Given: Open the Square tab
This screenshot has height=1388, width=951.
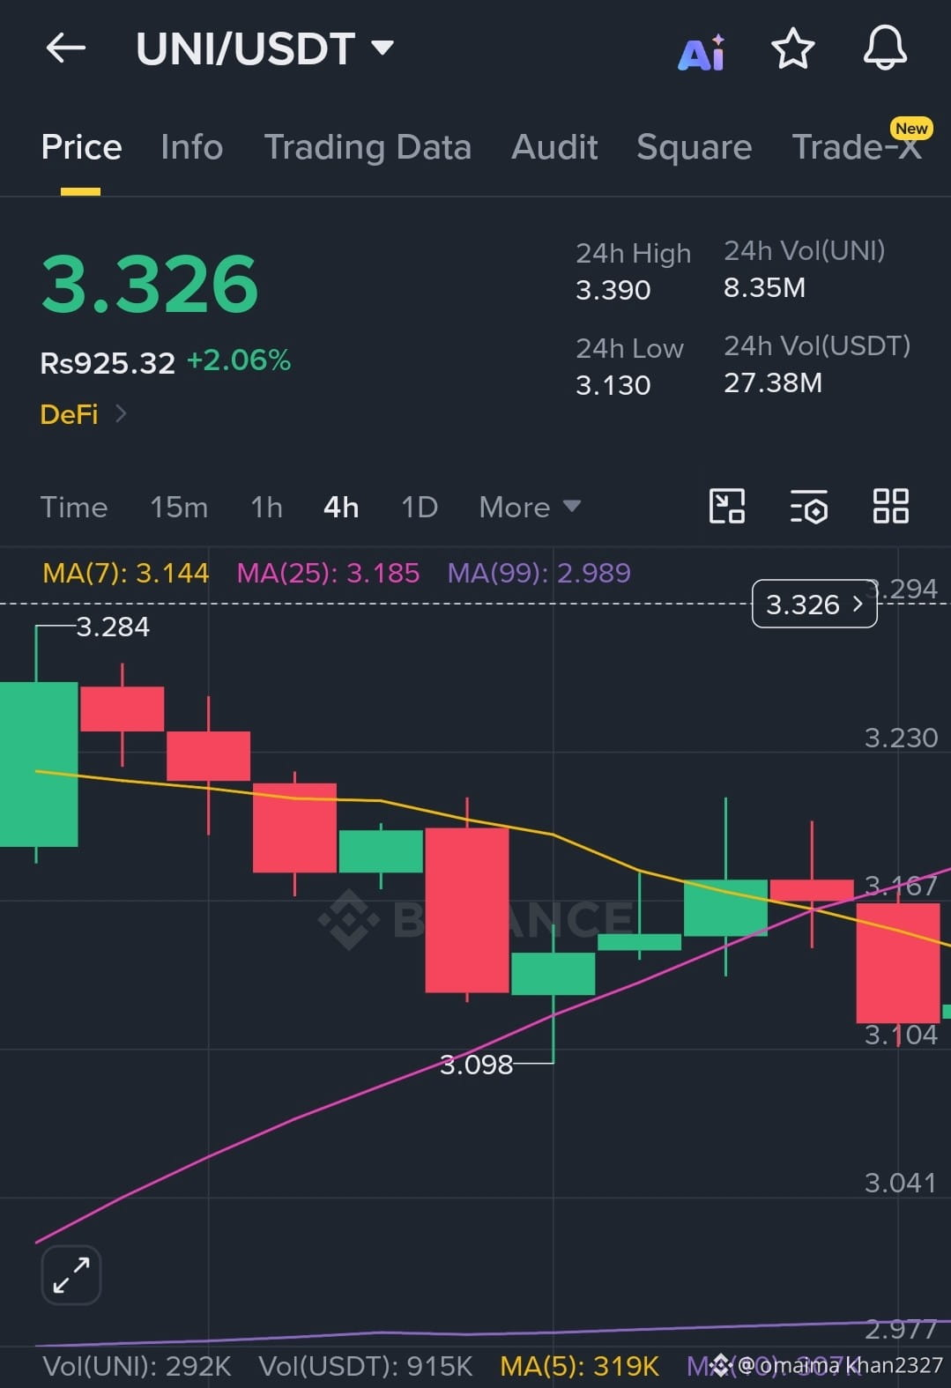Looking at the screenshot, I should 695,147.
